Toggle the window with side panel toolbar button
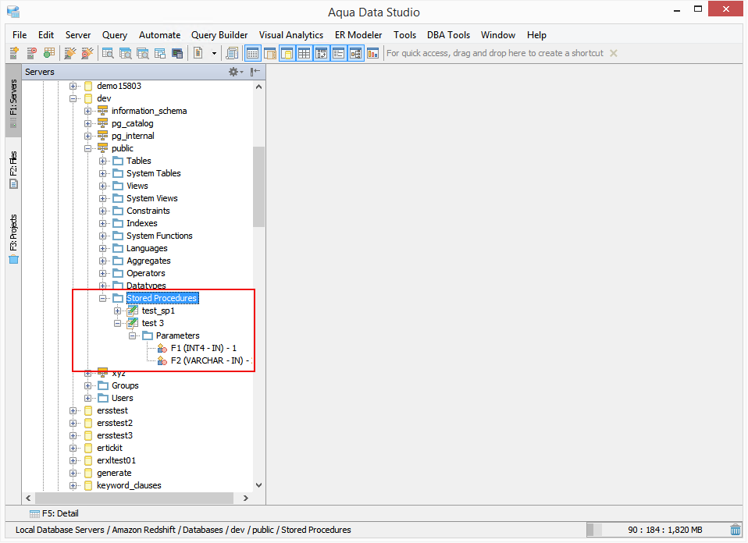This screenshot has width=748, height=543. click(270, 53)
